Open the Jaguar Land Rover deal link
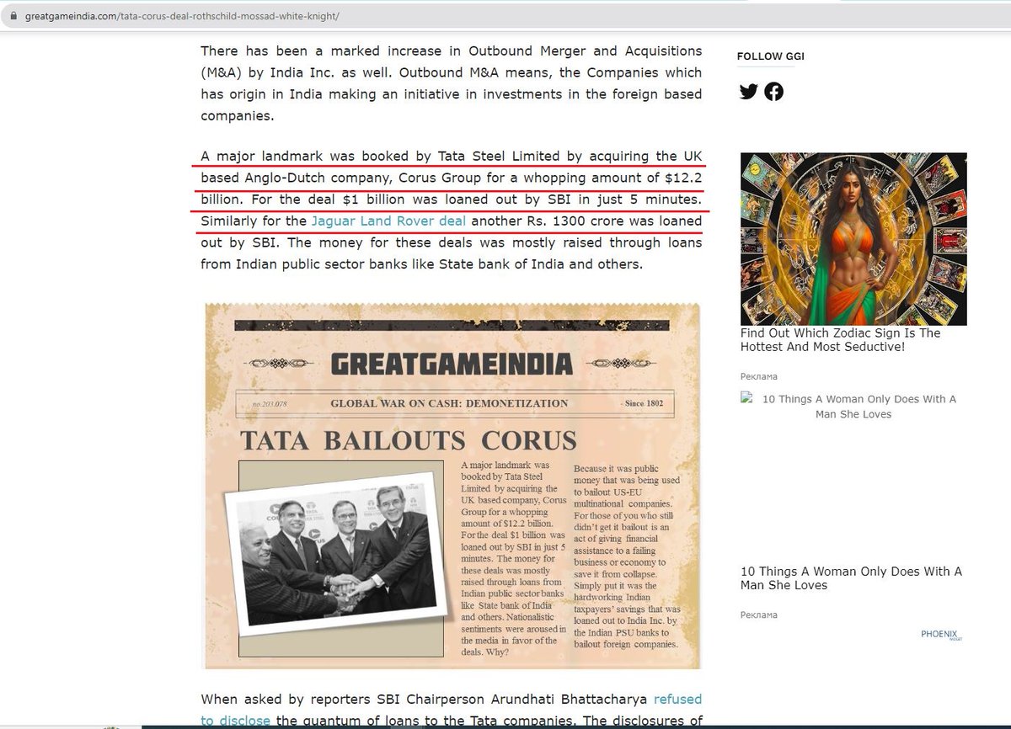 click(388, 221)
